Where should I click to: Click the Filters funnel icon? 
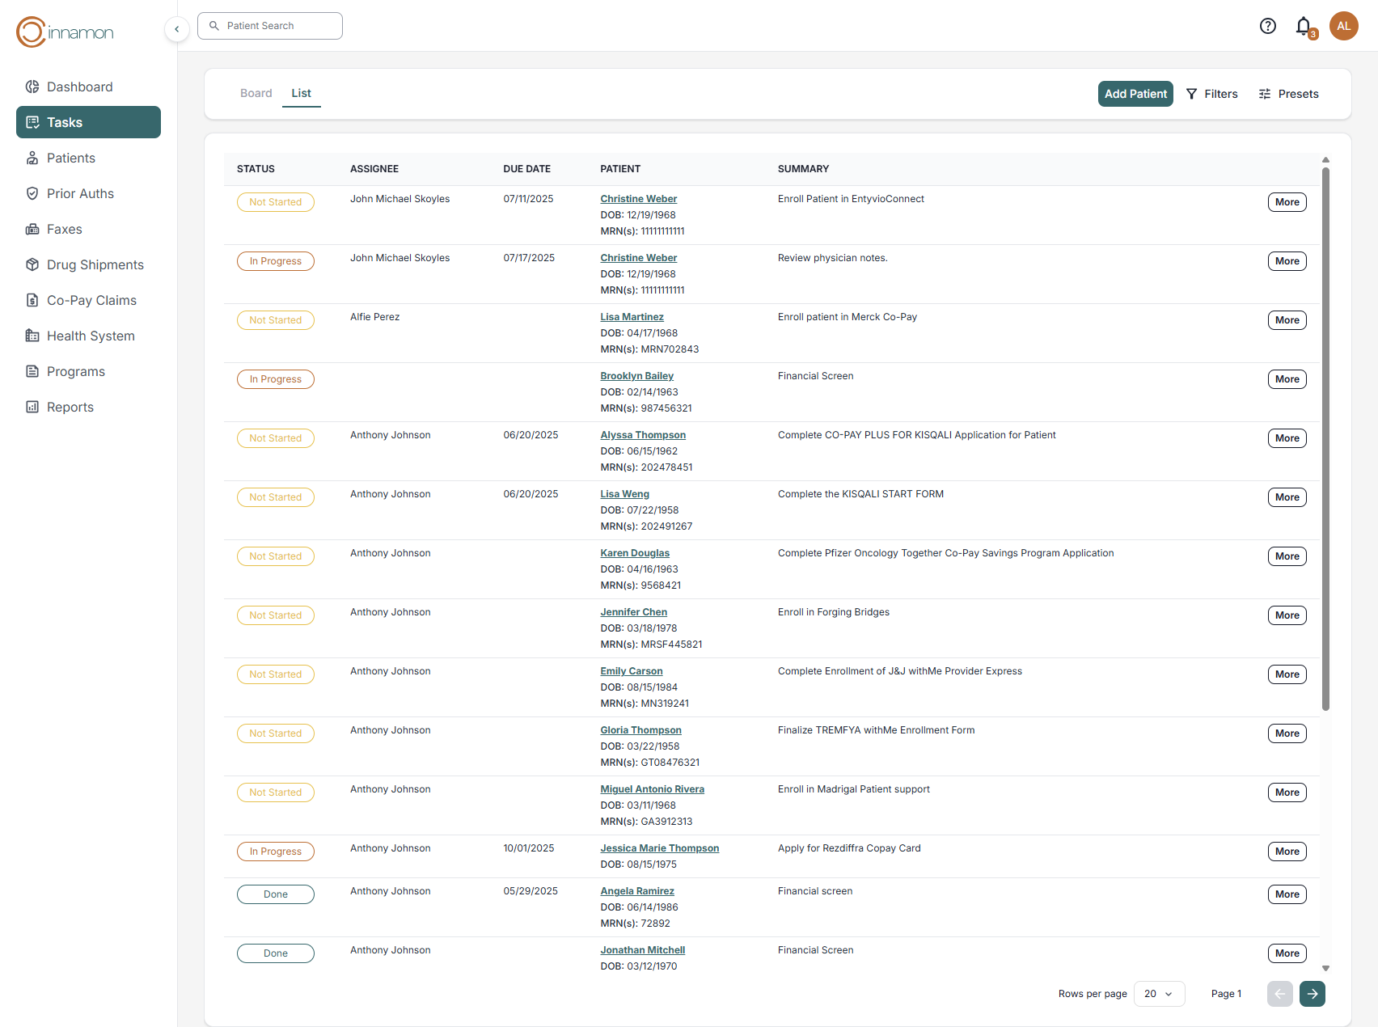(x=1191, y=94)
